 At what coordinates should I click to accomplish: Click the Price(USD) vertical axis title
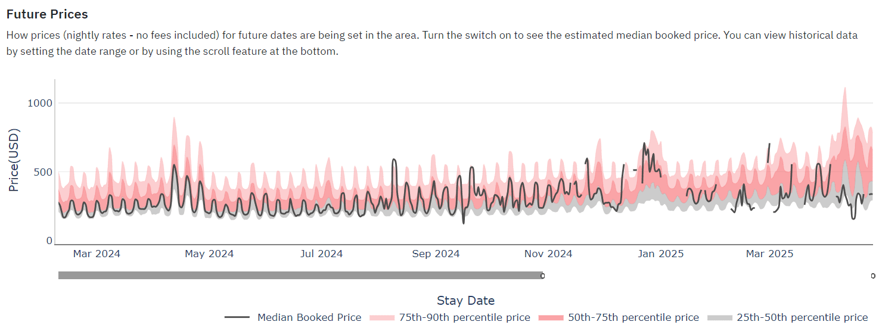[14, 160]
